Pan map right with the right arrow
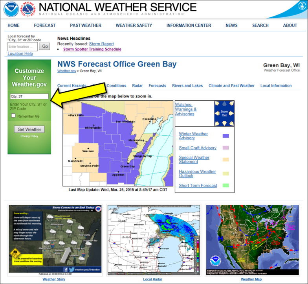 (231, 113)
